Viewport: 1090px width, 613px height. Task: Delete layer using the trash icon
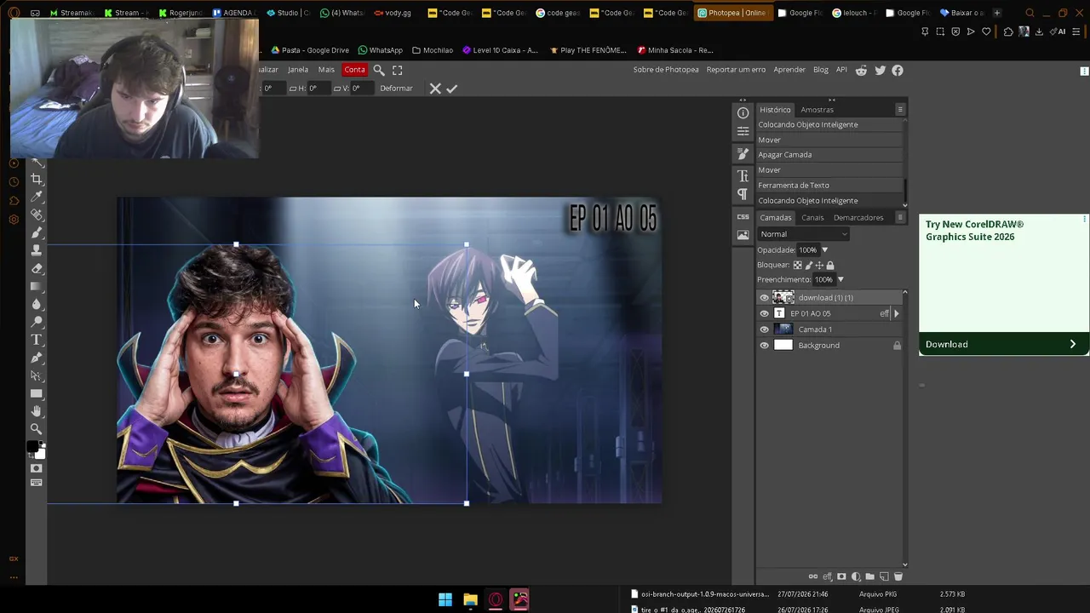[x=898, y=576]
